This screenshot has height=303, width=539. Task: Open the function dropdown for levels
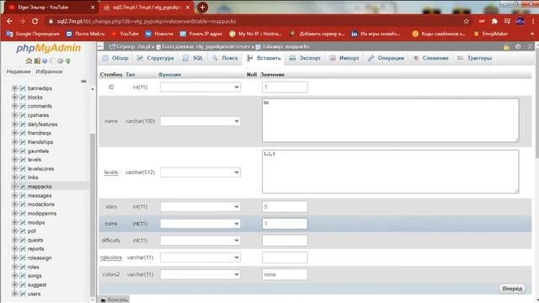pyautogui.click(x=200, y=172)
